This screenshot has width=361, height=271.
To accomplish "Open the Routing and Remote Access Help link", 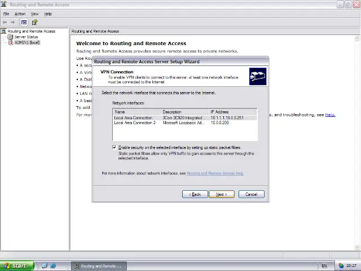I will pos(215,173).
